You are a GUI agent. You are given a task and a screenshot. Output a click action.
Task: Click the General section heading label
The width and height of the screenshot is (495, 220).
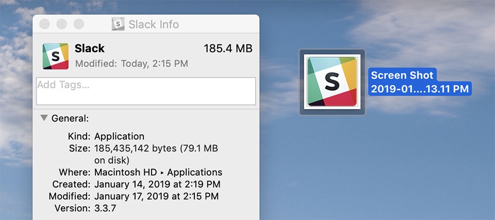pos(70,119)
